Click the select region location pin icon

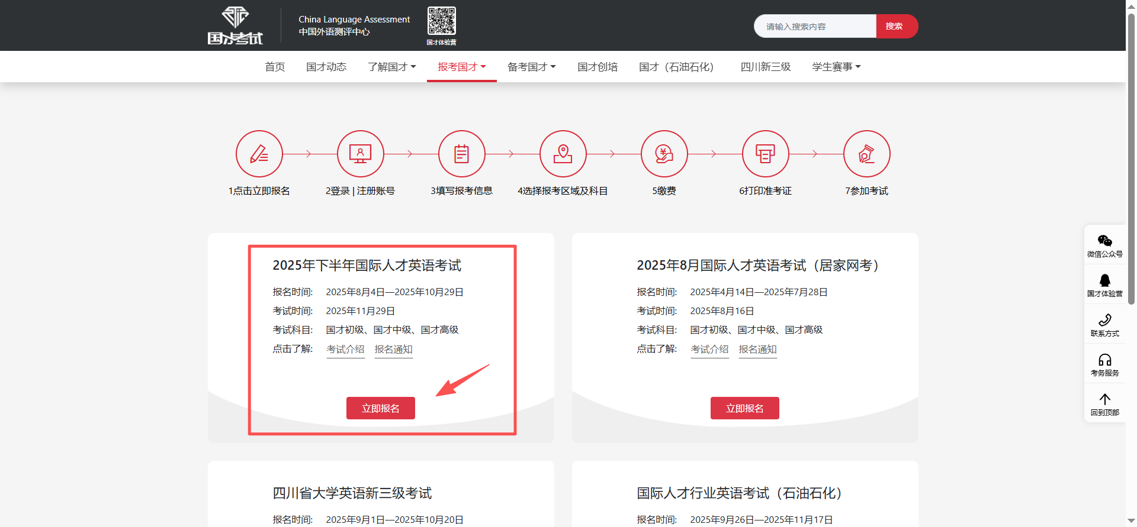pyautogui.click(x=563, y=154)
